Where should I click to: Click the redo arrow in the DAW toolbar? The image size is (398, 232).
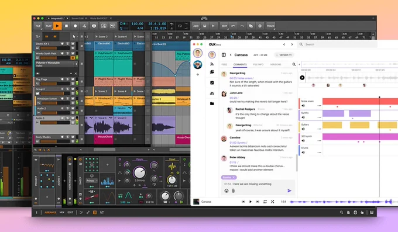(x=242, y=26)
